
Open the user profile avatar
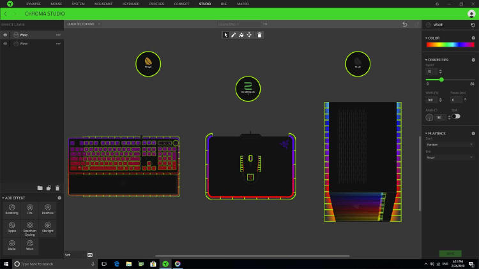471,14
